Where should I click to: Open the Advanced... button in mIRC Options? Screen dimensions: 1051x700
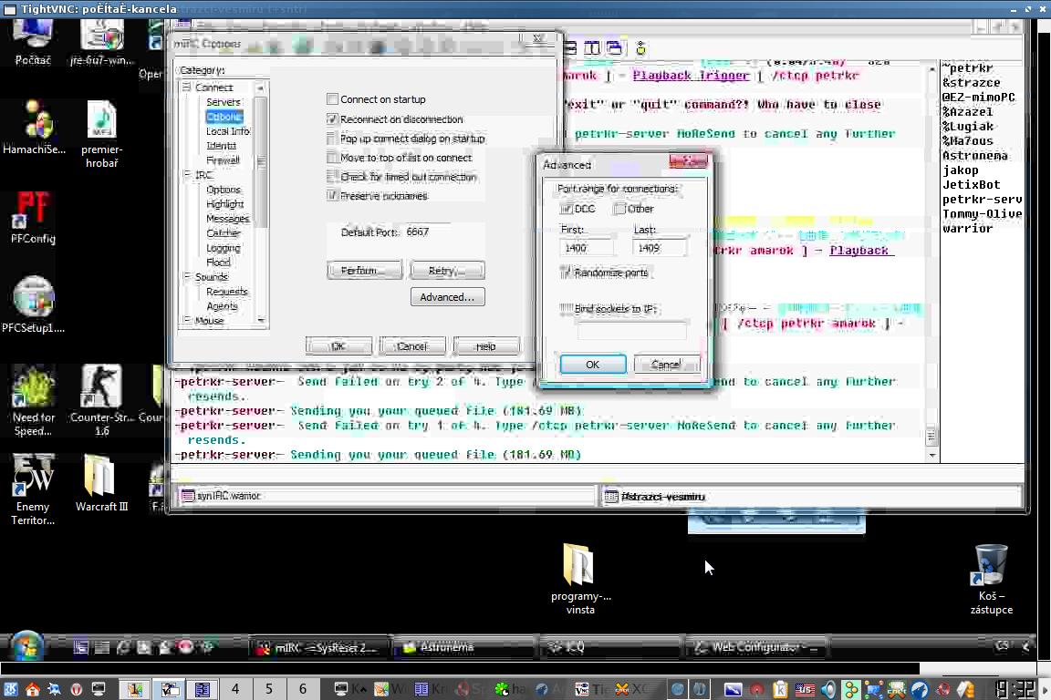coord(447,297)
